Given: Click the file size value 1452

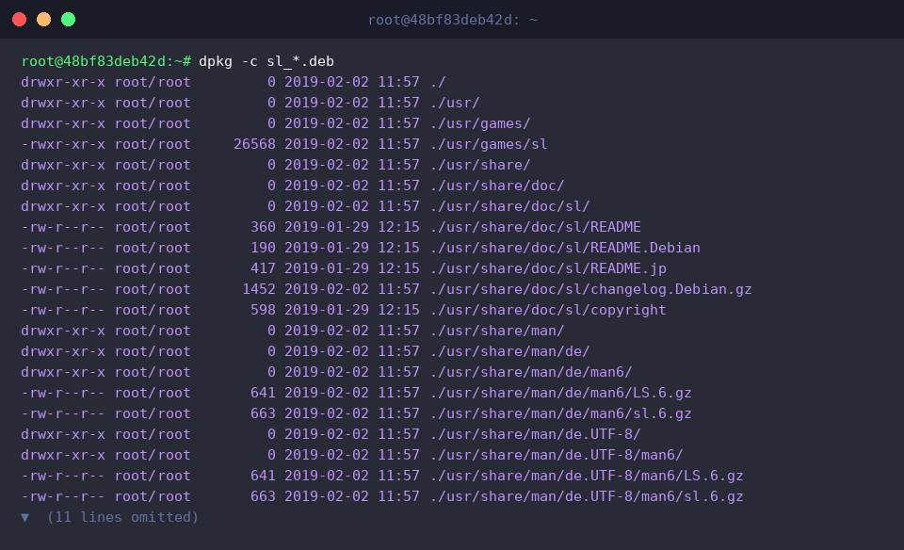Looking at the screenshot, I should tap(259, 289).
